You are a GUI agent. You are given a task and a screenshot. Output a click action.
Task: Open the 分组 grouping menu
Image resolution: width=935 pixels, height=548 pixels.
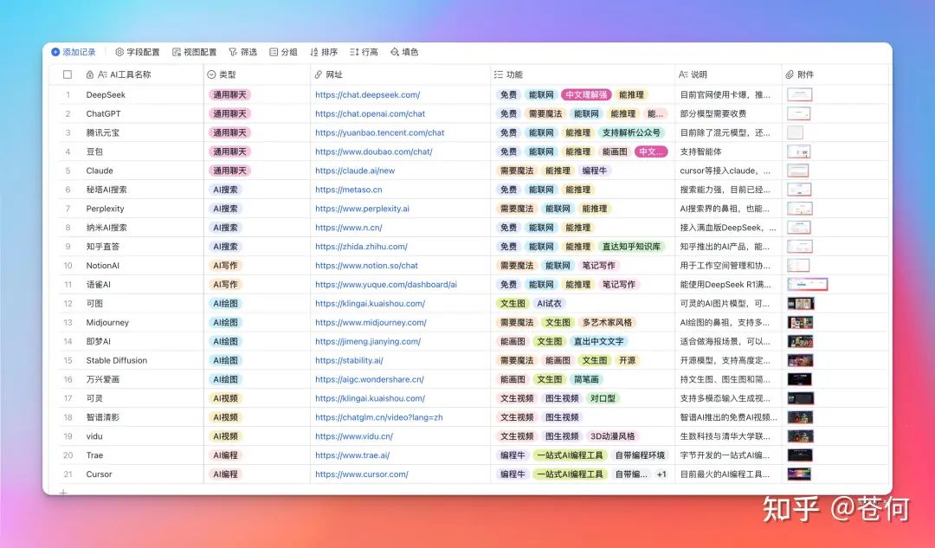click(x=283, y=52)
